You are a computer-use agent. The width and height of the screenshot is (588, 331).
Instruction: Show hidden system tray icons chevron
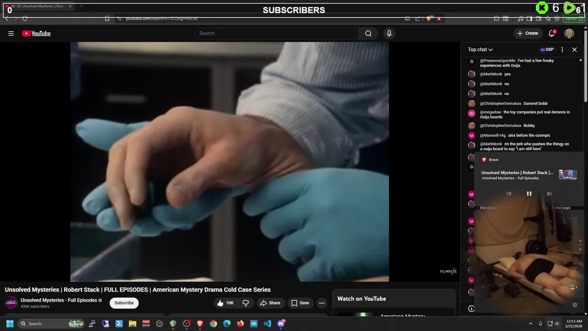[530, 324]
